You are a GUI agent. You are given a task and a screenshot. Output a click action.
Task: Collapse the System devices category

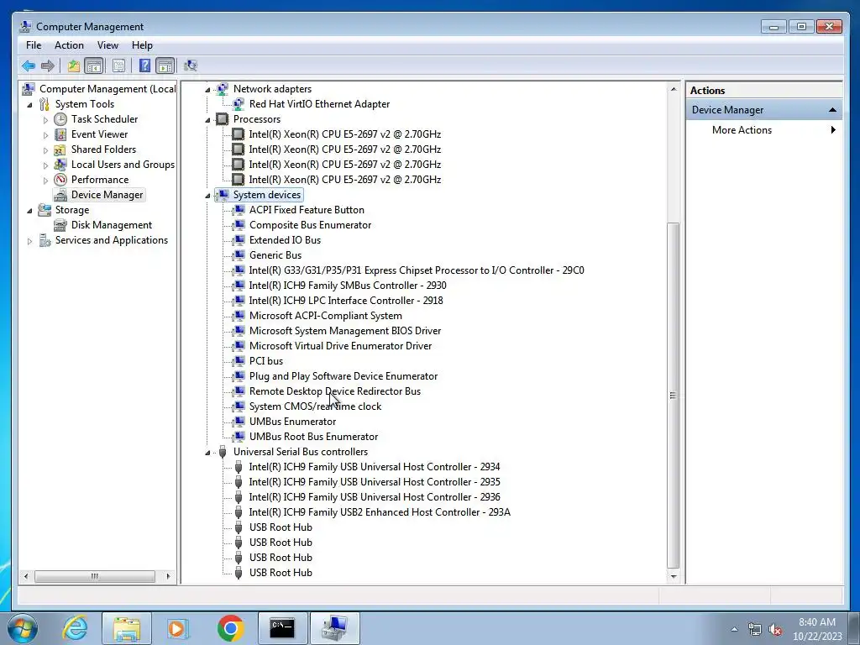[207, 195]
